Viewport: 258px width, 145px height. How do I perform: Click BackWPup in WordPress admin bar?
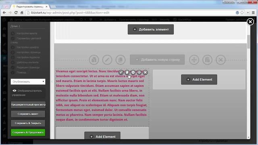182,20
